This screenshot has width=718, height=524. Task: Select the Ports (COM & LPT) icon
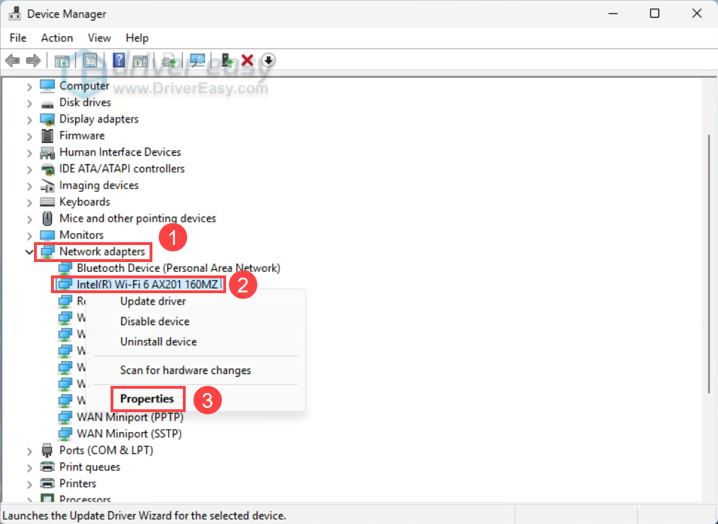[x=47, y=450]
